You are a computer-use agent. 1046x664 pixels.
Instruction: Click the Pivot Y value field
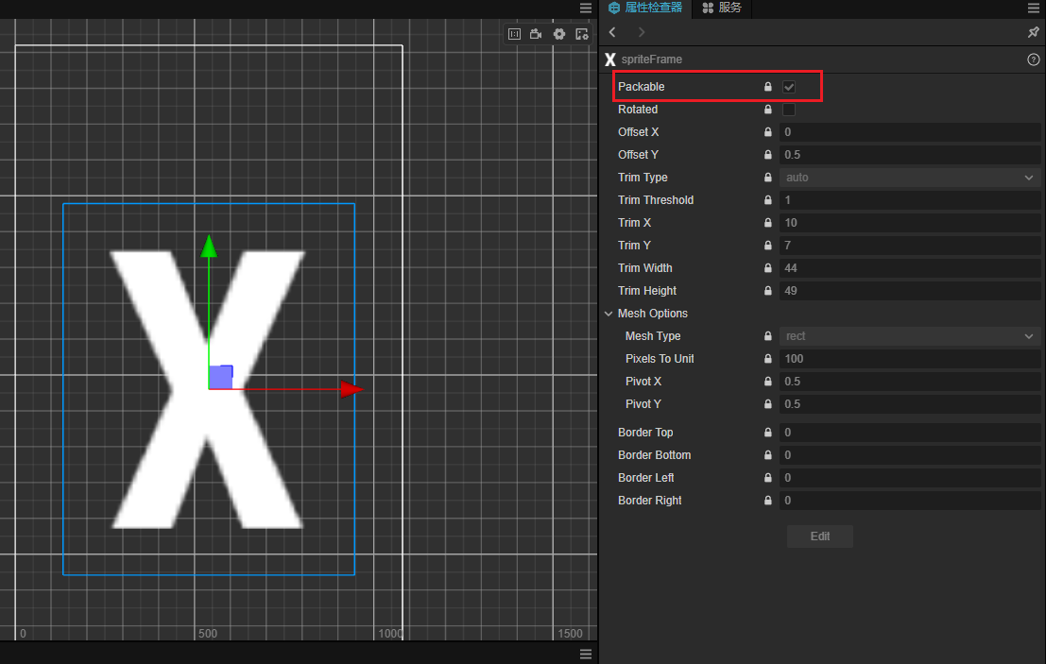910,404
